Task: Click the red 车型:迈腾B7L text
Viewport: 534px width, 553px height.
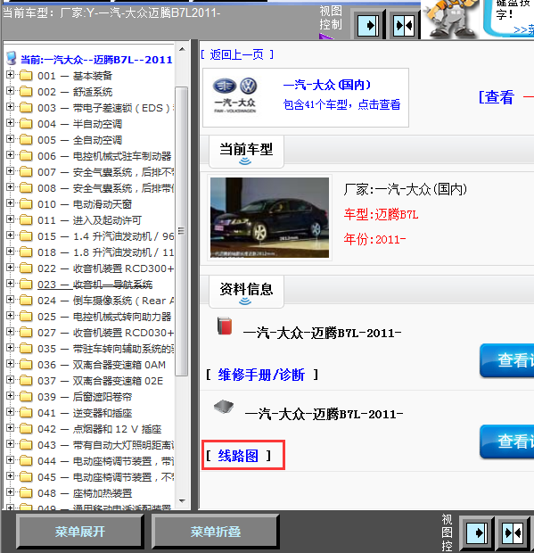Action: [381, 214]
